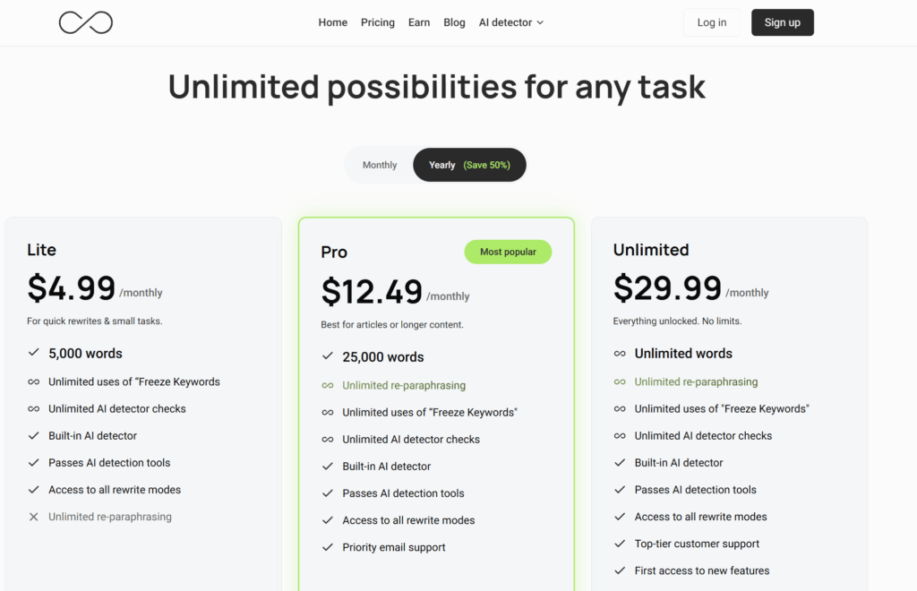Go to the Home page

333,22
